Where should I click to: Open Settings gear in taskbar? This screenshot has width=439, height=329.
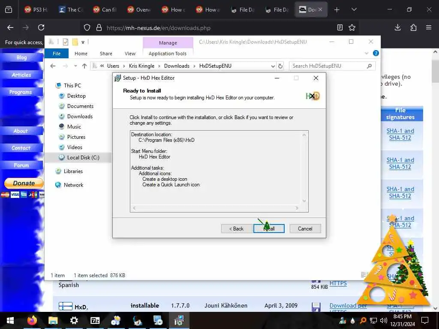[x=74, y=320]
